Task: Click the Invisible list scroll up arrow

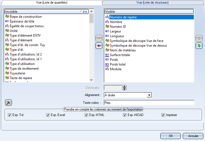Action: click(x=92, y=11)
